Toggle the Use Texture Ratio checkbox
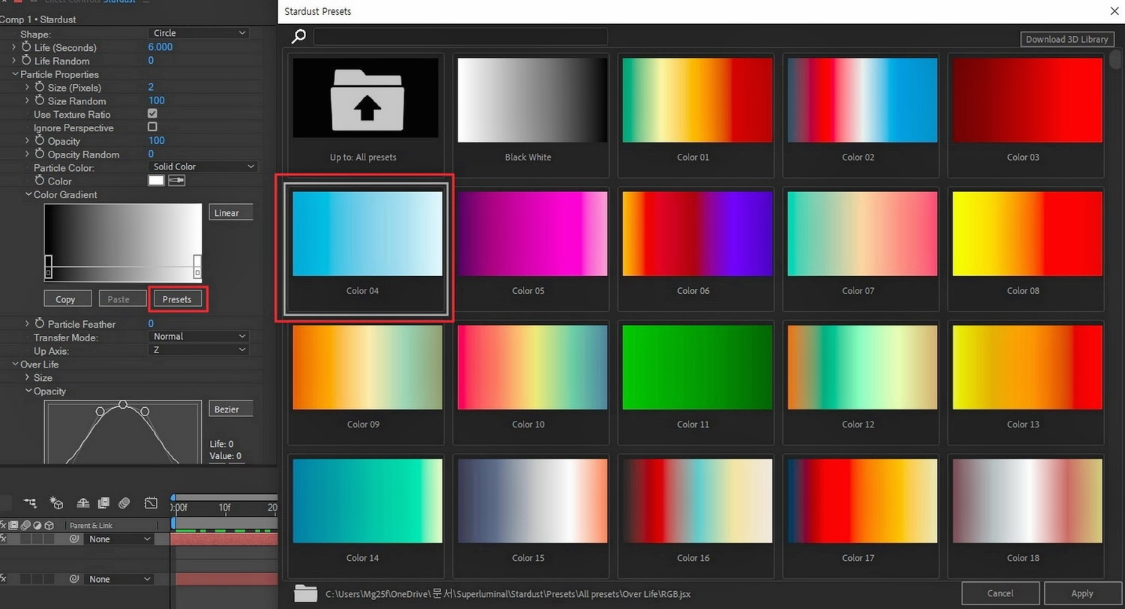 152,114
